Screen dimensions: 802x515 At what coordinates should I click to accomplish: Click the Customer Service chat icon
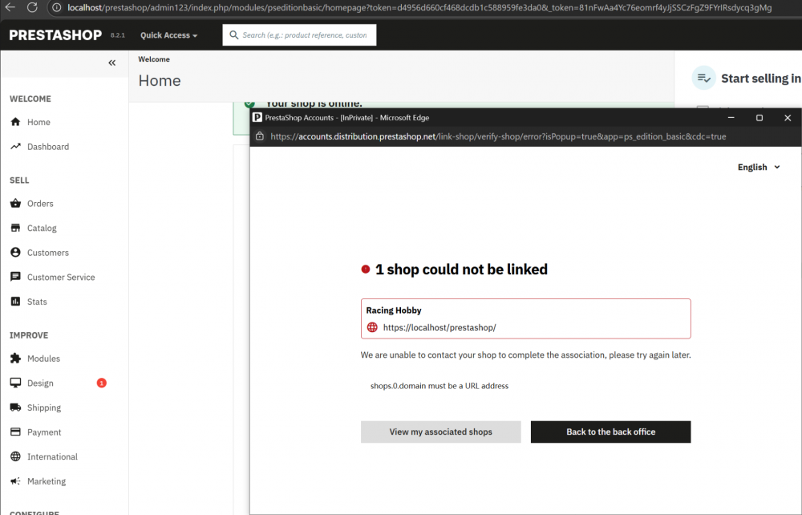(x=15, y=277)
